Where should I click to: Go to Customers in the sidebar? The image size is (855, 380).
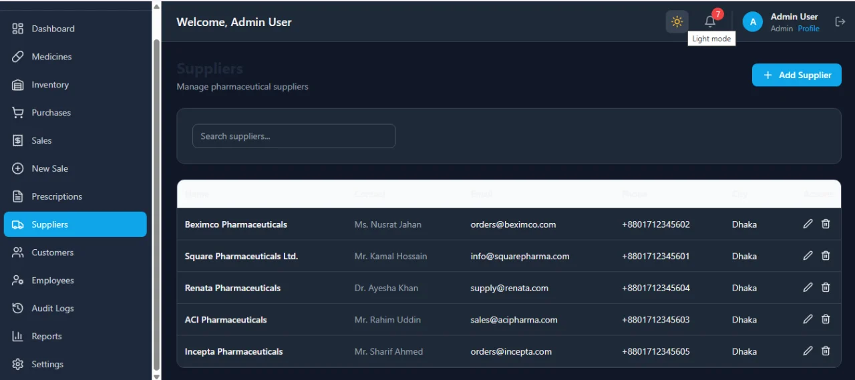75,252
